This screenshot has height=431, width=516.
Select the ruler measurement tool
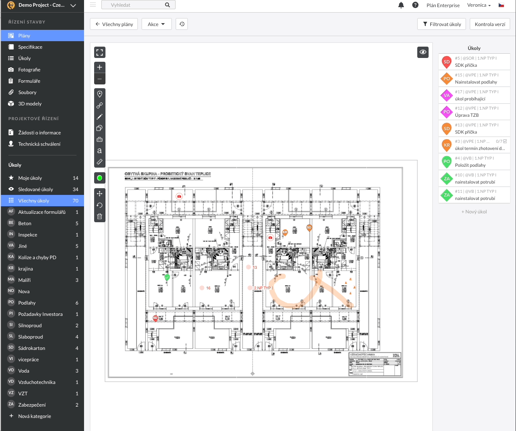[x=100, y=162]
